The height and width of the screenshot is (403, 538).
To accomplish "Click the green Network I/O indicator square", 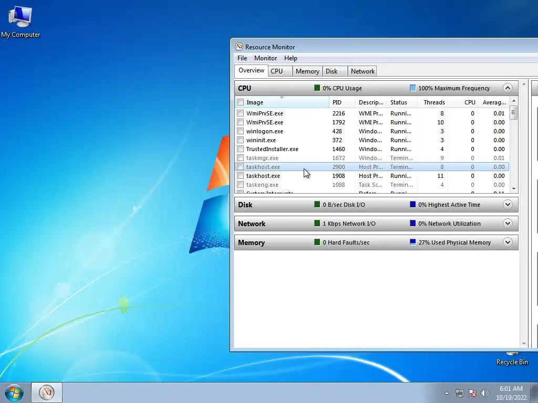I will pos(317,224).
